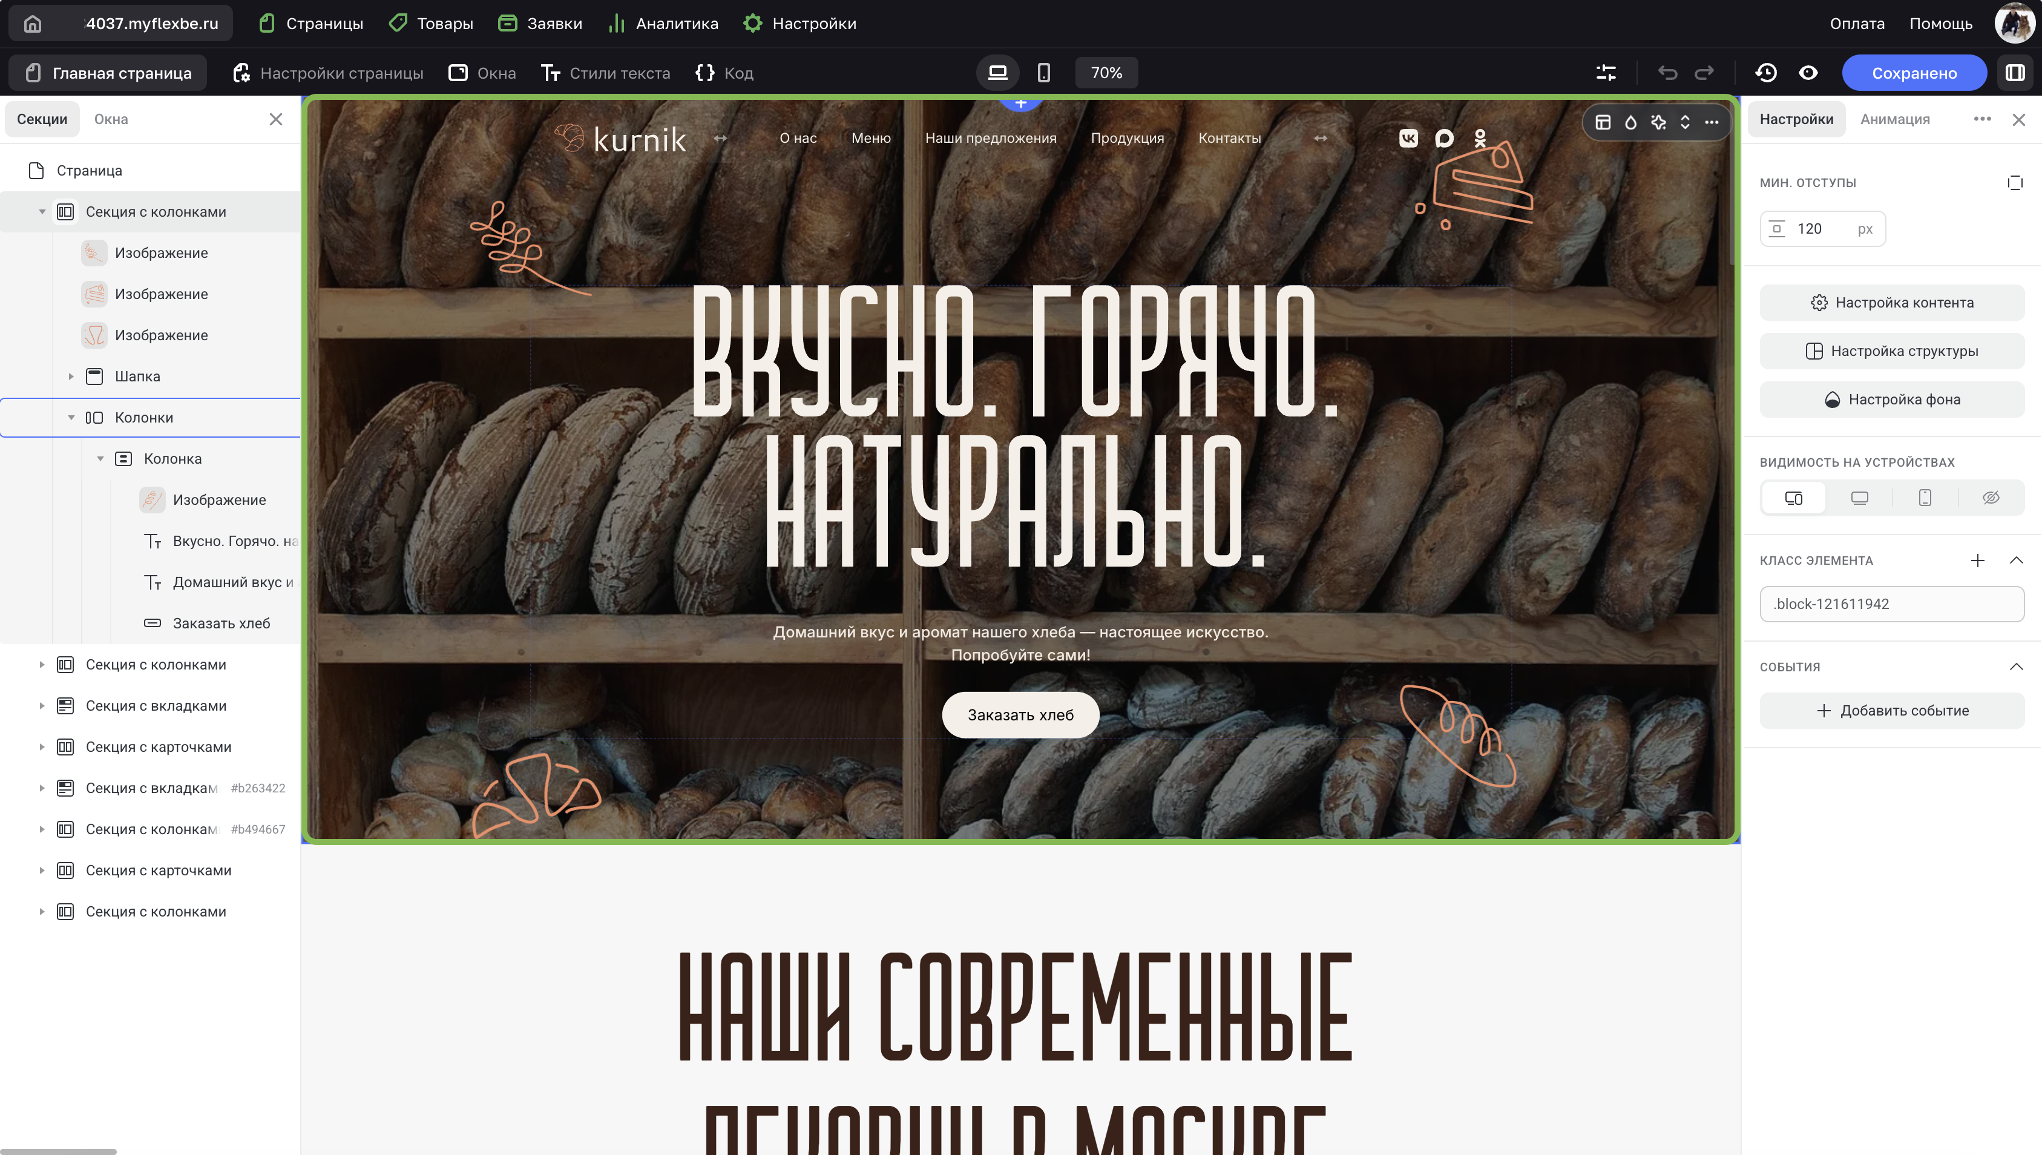The width and height of the screenshot is (2042, 1155).
Task: Open the home dashboard icon
Action: [x=33, y=24]
